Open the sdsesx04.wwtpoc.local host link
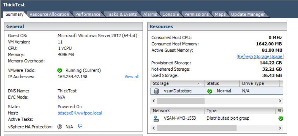The height and width of the screenshot is (136, 298). pyautogui.click(x=80, y=113)
